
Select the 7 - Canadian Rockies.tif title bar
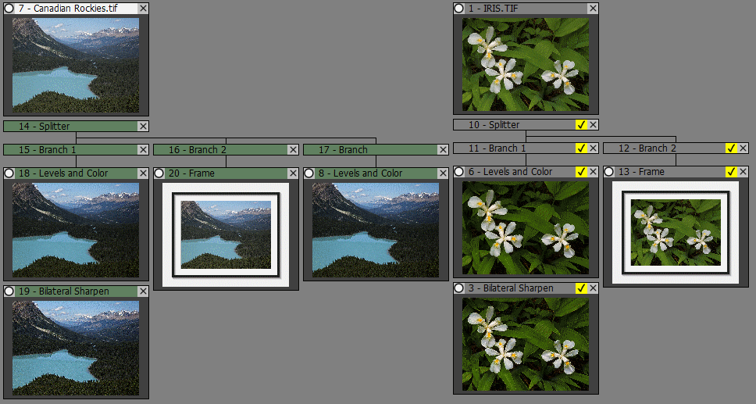pyautogui.click(x=76, y=9)
